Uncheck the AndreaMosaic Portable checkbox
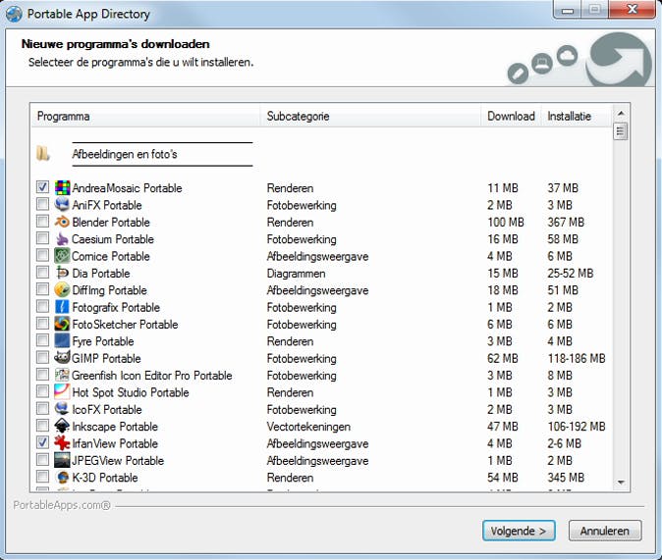Image resolution: width=662 pixels, height=560 pixels. coord(42,186)
